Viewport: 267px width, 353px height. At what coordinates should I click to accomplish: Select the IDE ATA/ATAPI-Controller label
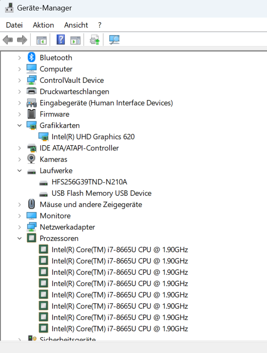(79, 148)
